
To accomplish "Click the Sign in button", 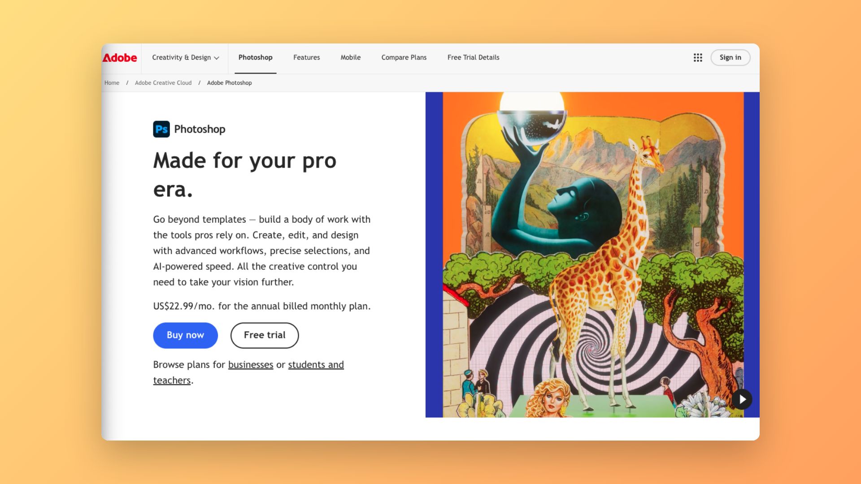I will coord(730,57).
